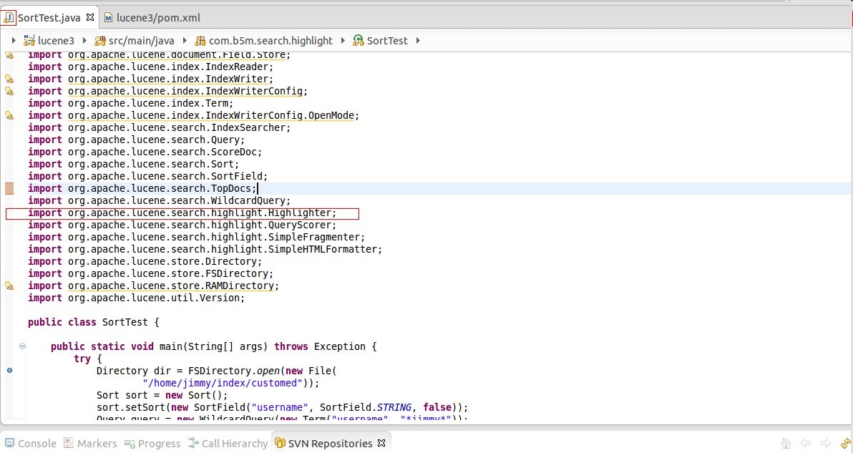Click the package icon for com.b5m.search.highlight
853x453 pixels.
tap(200, 41)
